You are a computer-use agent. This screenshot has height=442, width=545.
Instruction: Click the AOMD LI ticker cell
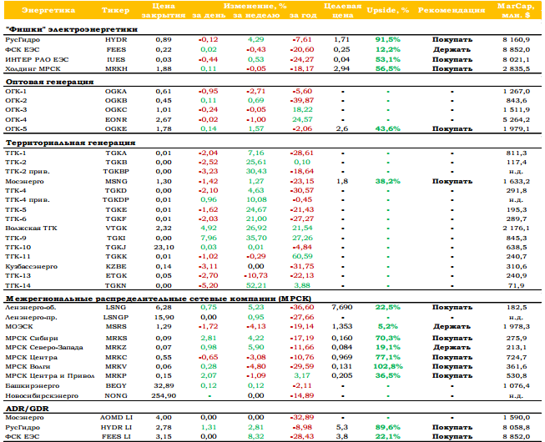(116, 418)
